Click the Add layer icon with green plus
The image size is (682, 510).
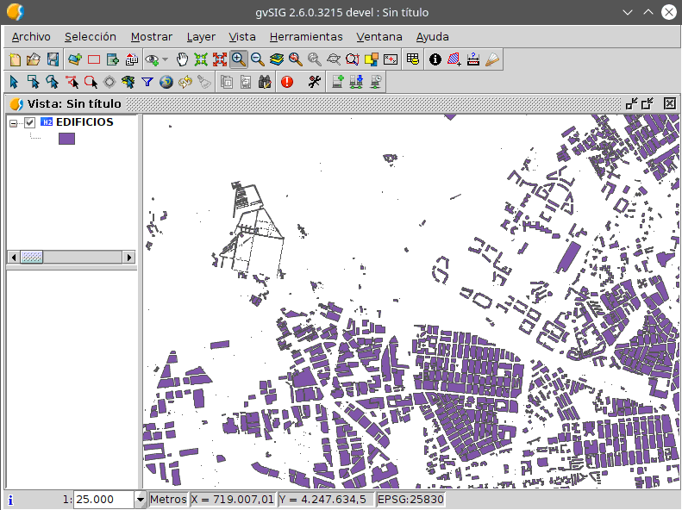[75, 59]
